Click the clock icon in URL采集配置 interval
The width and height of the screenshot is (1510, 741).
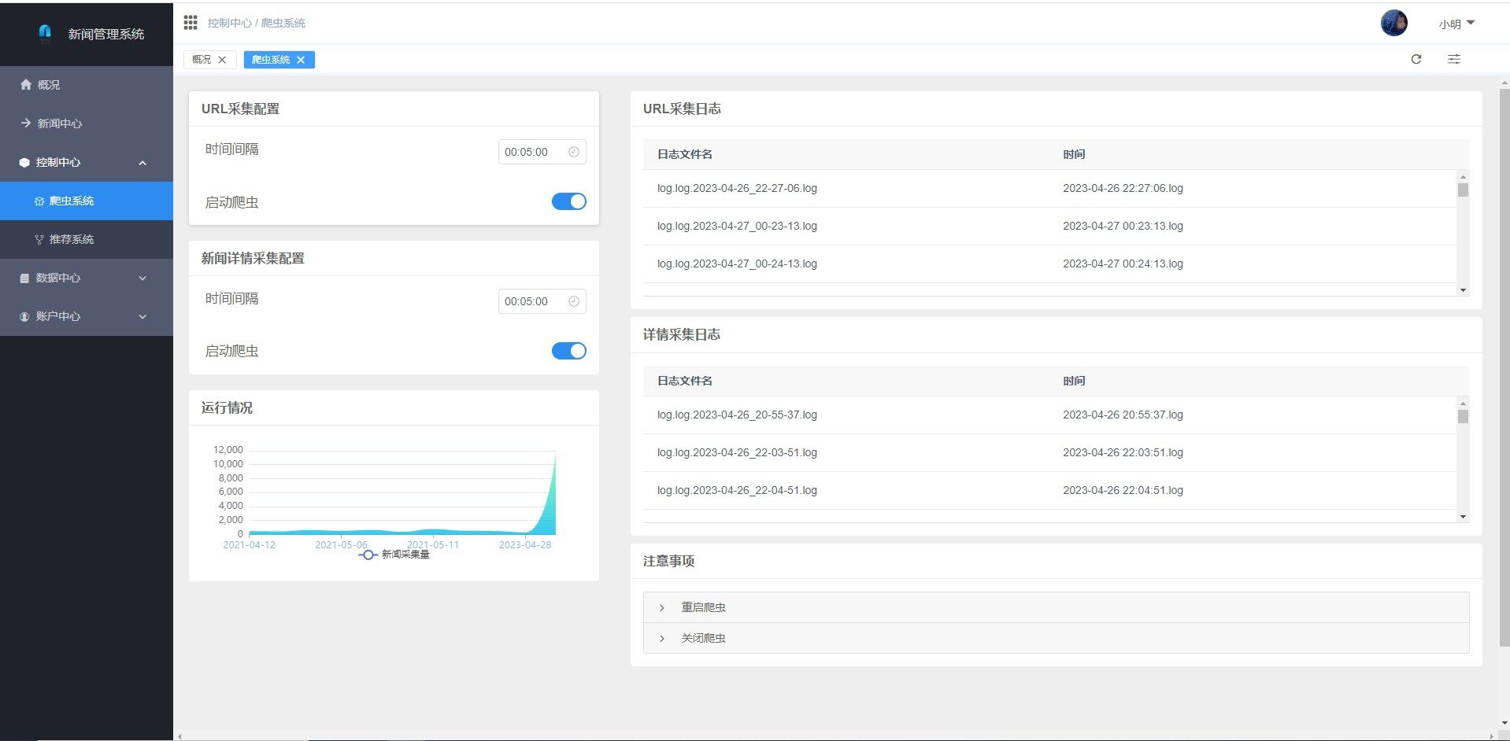[x=574, y=152]
